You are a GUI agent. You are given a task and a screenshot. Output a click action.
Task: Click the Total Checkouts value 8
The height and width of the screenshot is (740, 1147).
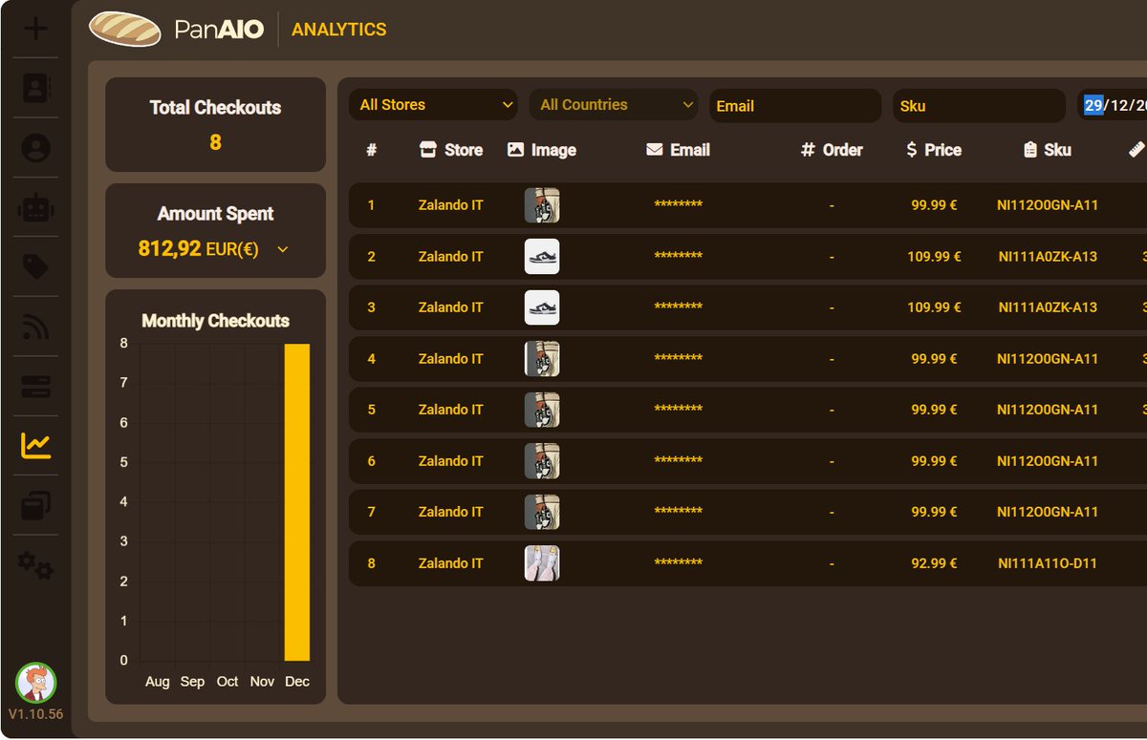215,142
